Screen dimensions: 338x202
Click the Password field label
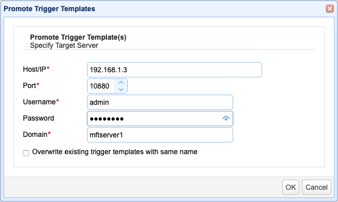pyautogui.click(x=38, y=118)
